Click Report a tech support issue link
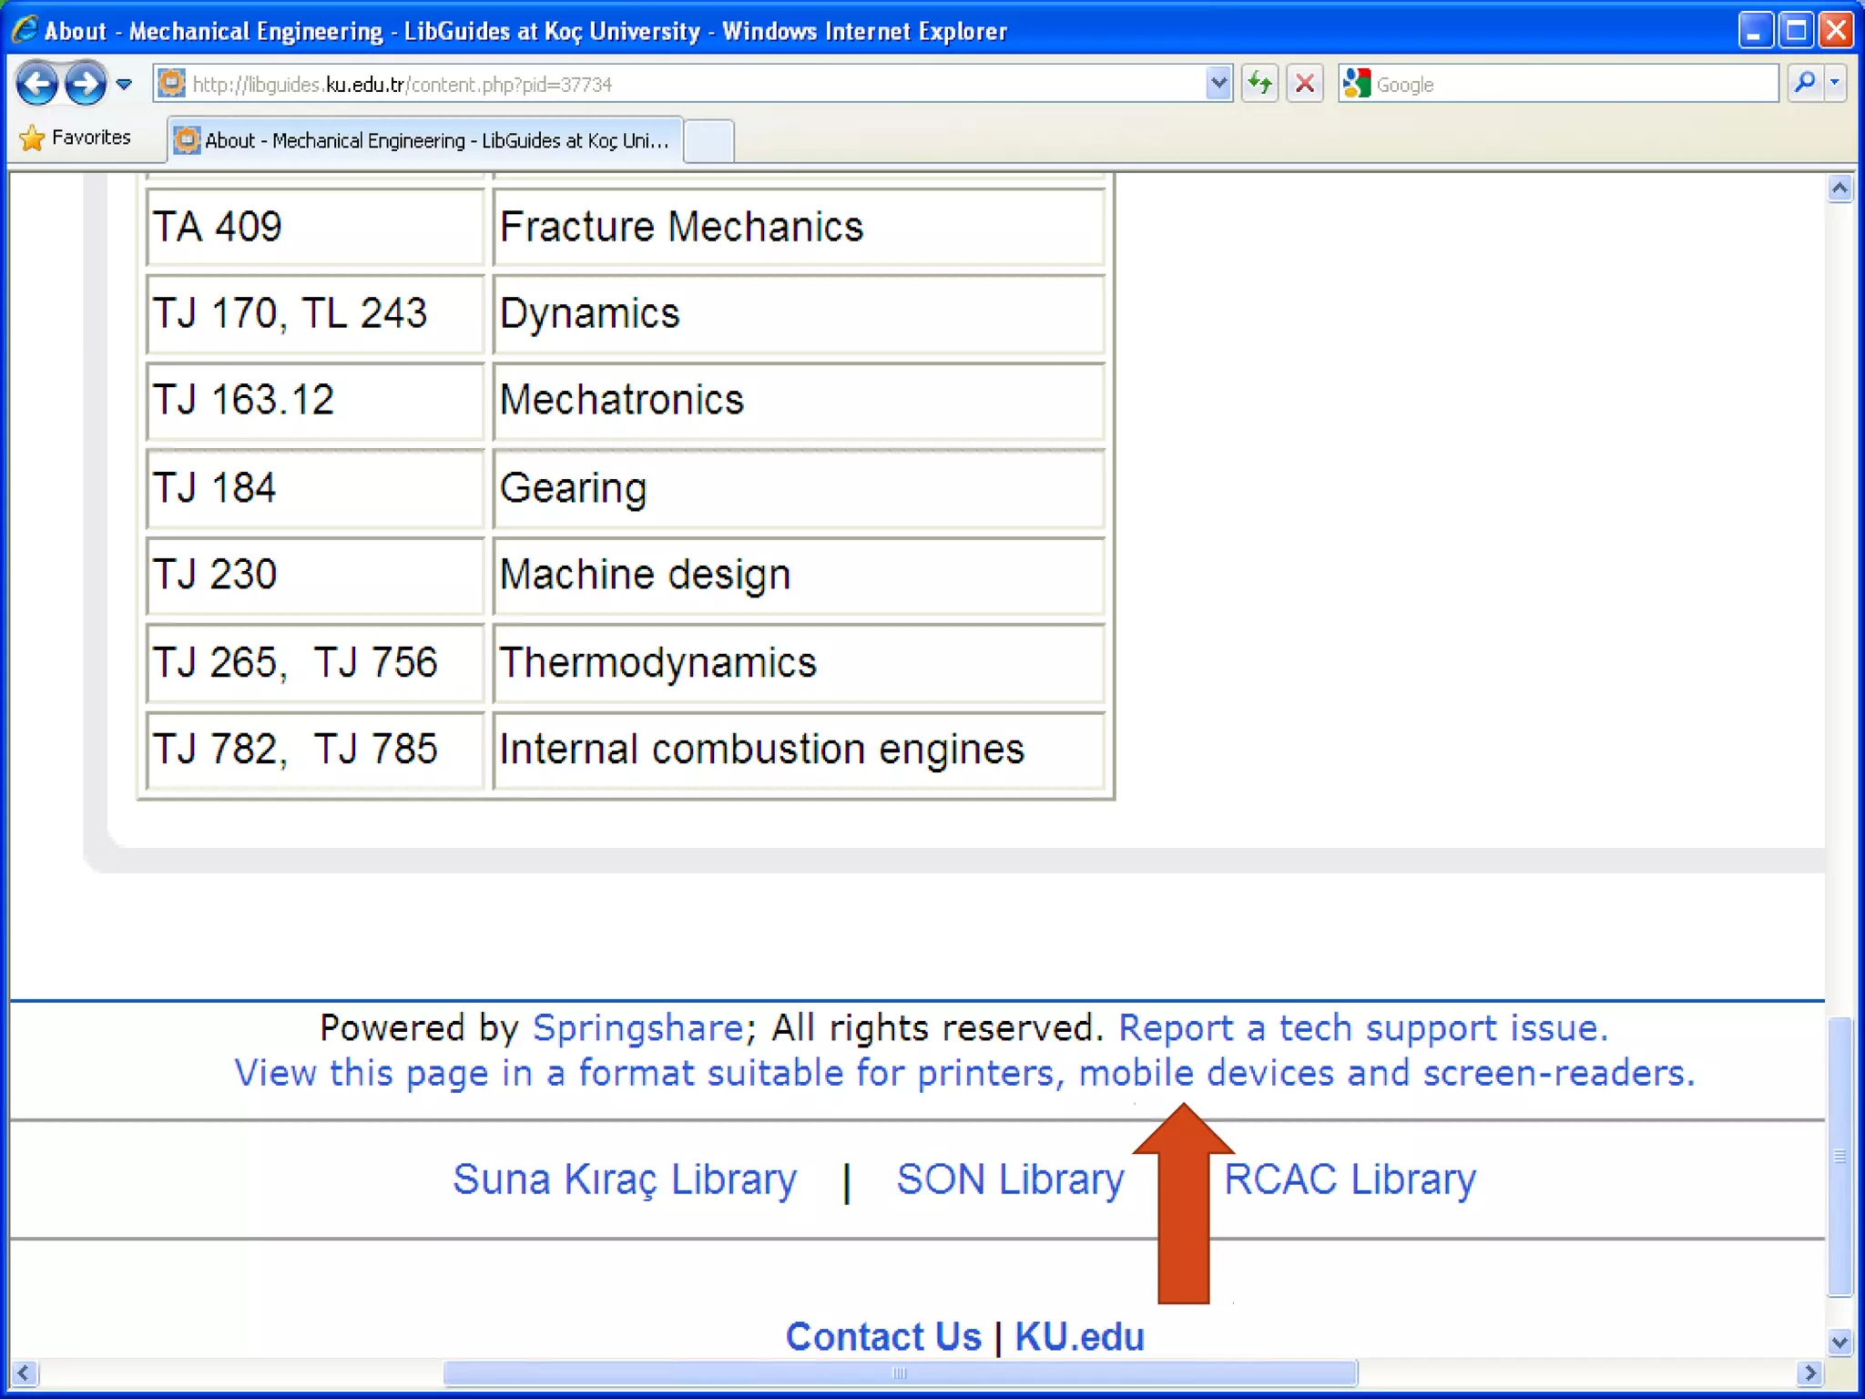Viewport: 1865px width, 1399px height. [1362, 1027]
